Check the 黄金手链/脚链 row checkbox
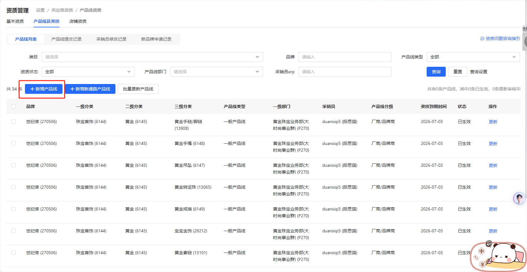This screenshot has width=527, height=272. (x=14, y=122)
